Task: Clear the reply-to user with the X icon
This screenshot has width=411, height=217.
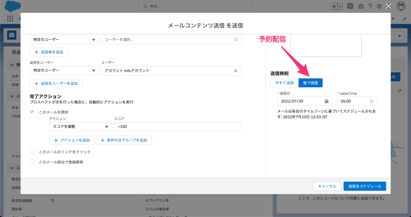Action: click(x=236, y=70)
